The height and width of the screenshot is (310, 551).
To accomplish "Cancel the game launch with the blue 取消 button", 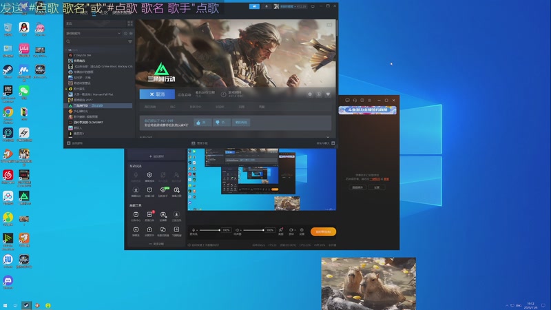I will pos(157,94).
